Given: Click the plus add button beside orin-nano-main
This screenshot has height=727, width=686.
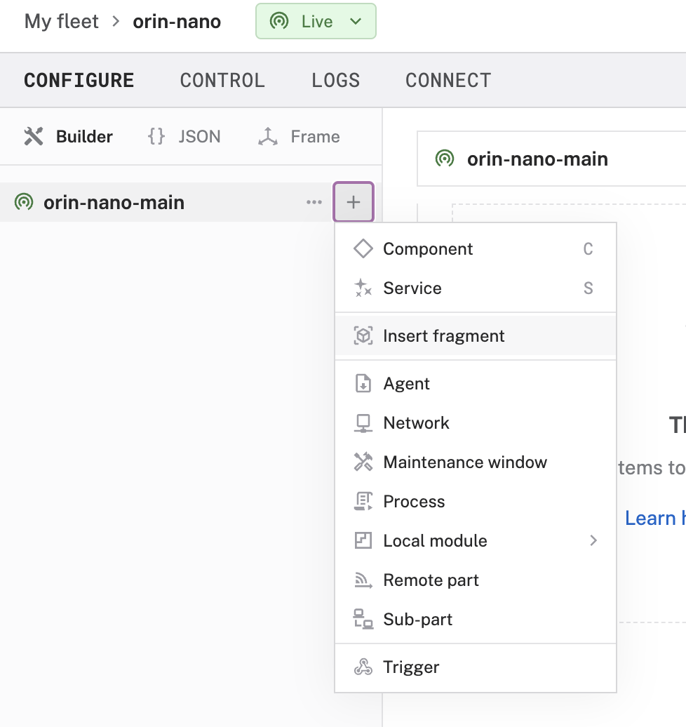Looking at the screenshot, I should pyautogui.click(x=354, y=202).
